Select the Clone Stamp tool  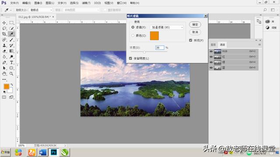pyautogui.click(x=4, y=45)
